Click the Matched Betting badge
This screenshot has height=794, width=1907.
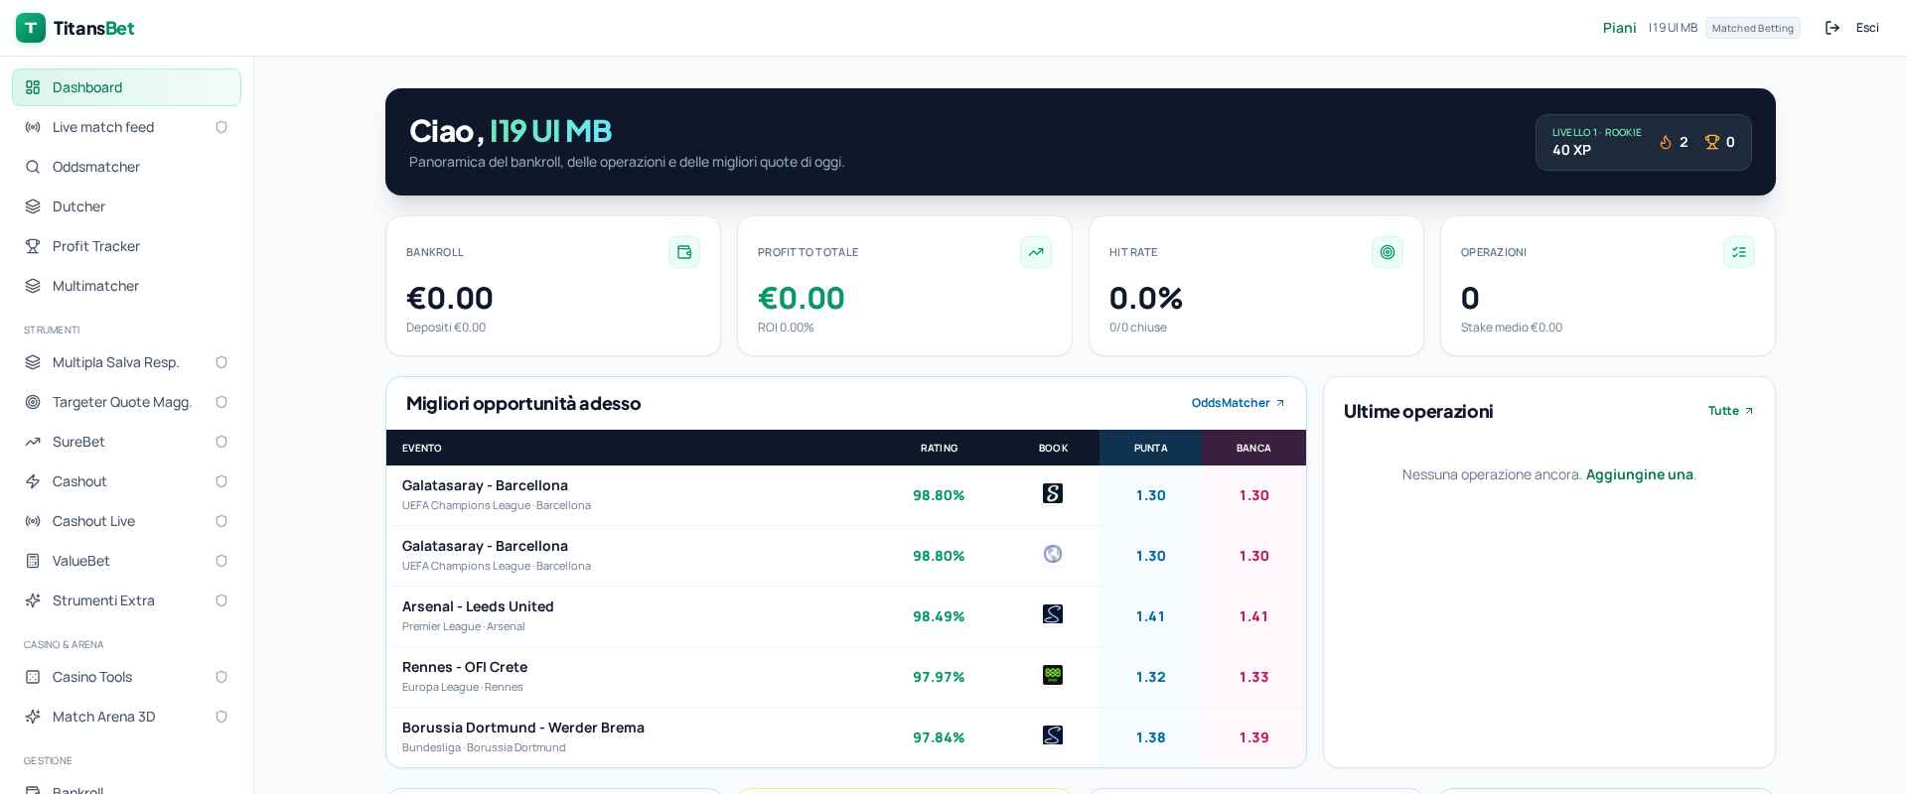click(1753, 28)
